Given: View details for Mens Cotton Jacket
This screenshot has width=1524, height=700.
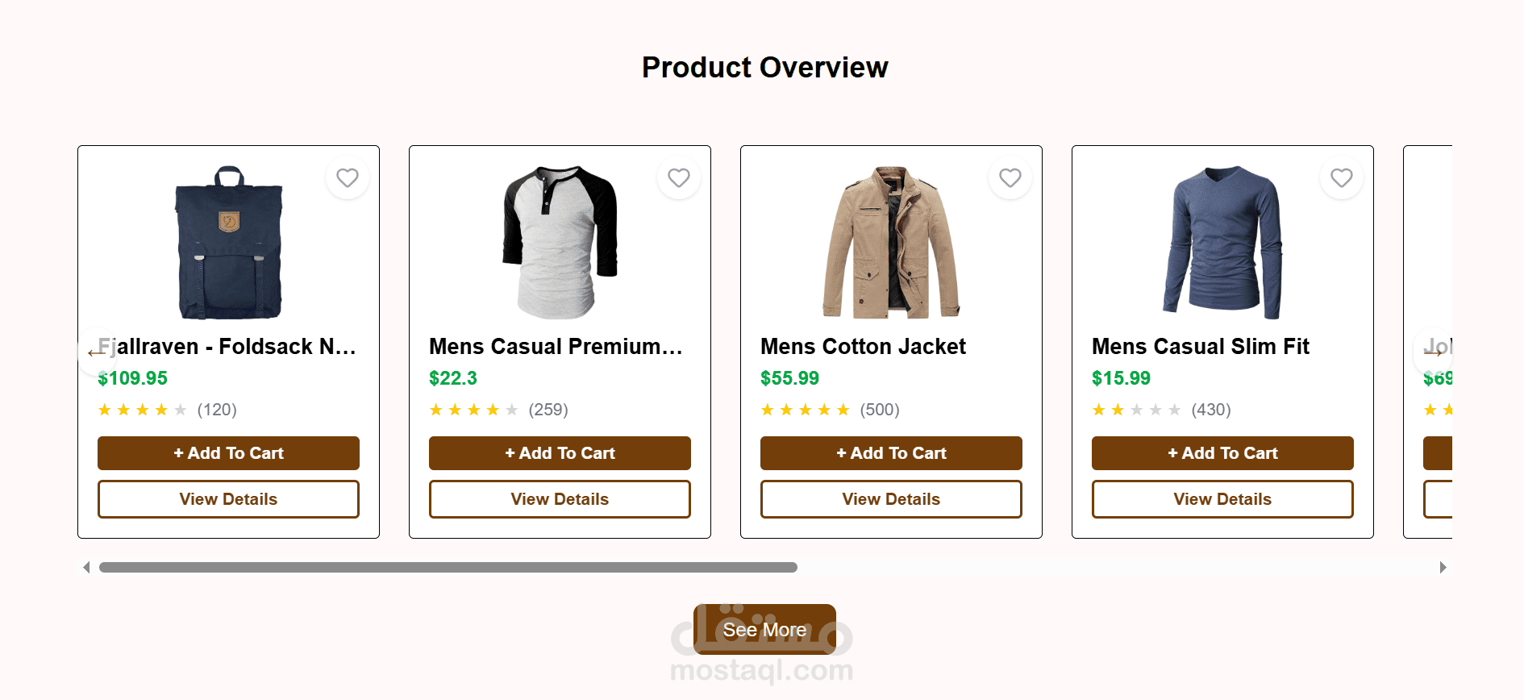Looking at the screenshot, I should [x=891, y=499].
